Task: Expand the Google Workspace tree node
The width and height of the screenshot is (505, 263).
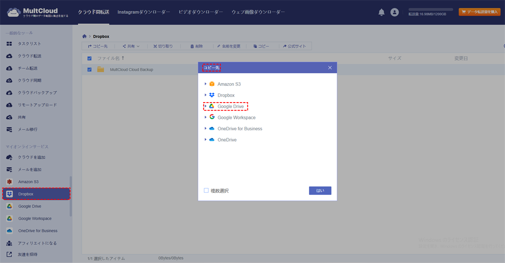Action: click(206, 117)
